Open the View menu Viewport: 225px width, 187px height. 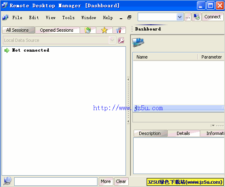pos(50,17)
